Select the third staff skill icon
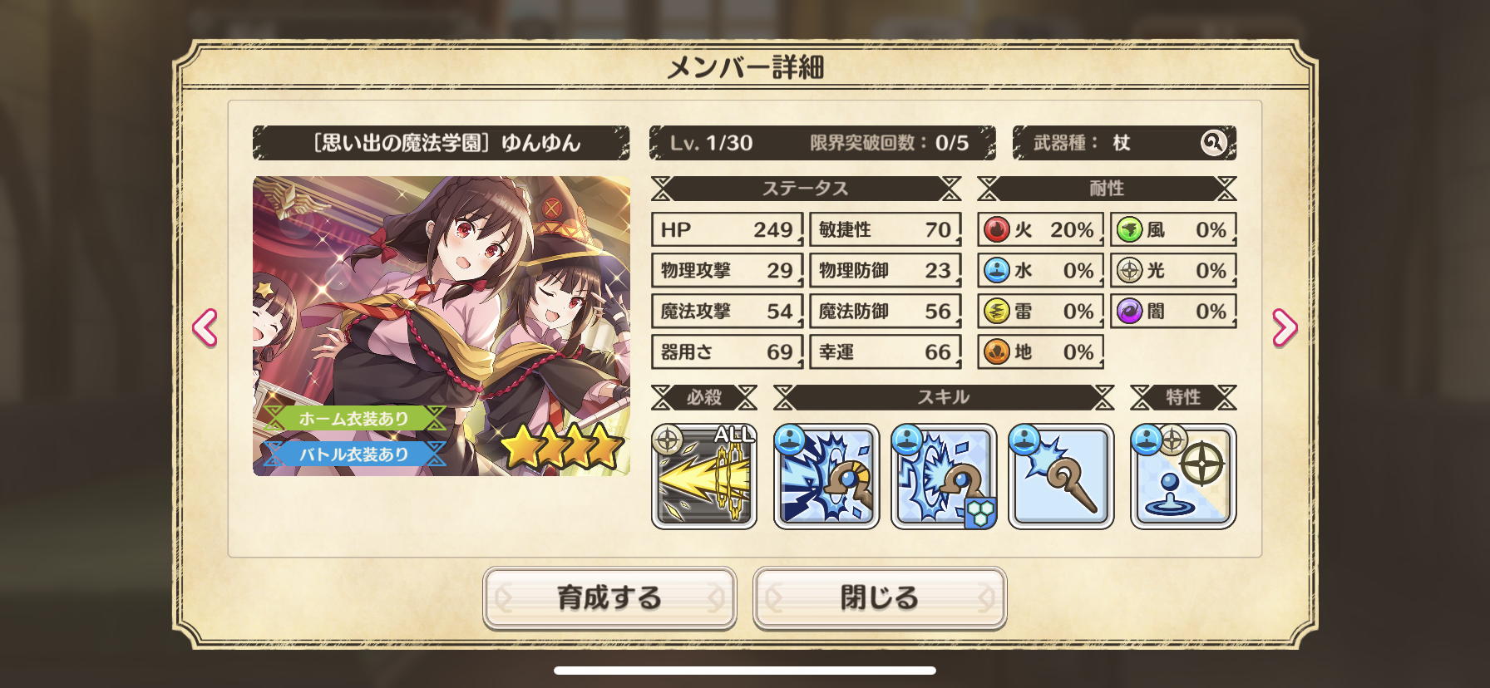The image size is (1490, 688). tap(1061, 477)
